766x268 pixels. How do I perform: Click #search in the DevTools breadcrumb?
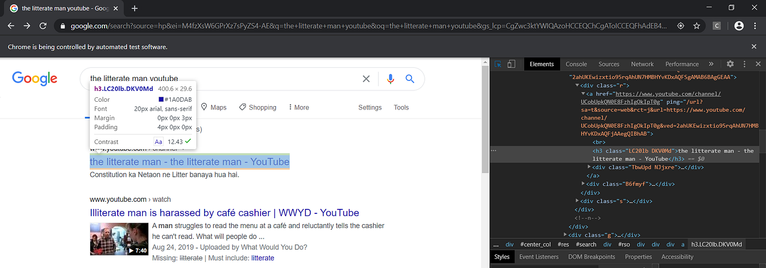(586, 244)
